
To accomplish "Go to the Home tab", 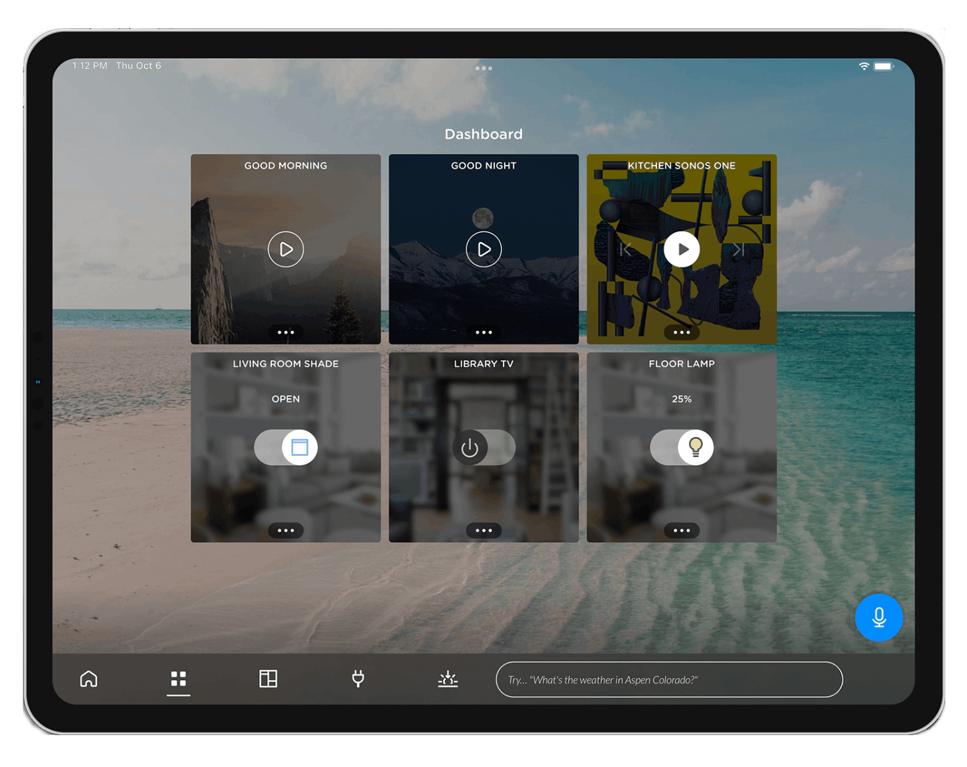I will pyautogui.click(x=89, y=679).
